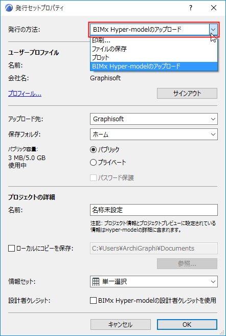The width and height of the screenshot is (226, 336).
Task: Enable the ローカルにコピーを保存 checkbox
Action: (11, 249)
